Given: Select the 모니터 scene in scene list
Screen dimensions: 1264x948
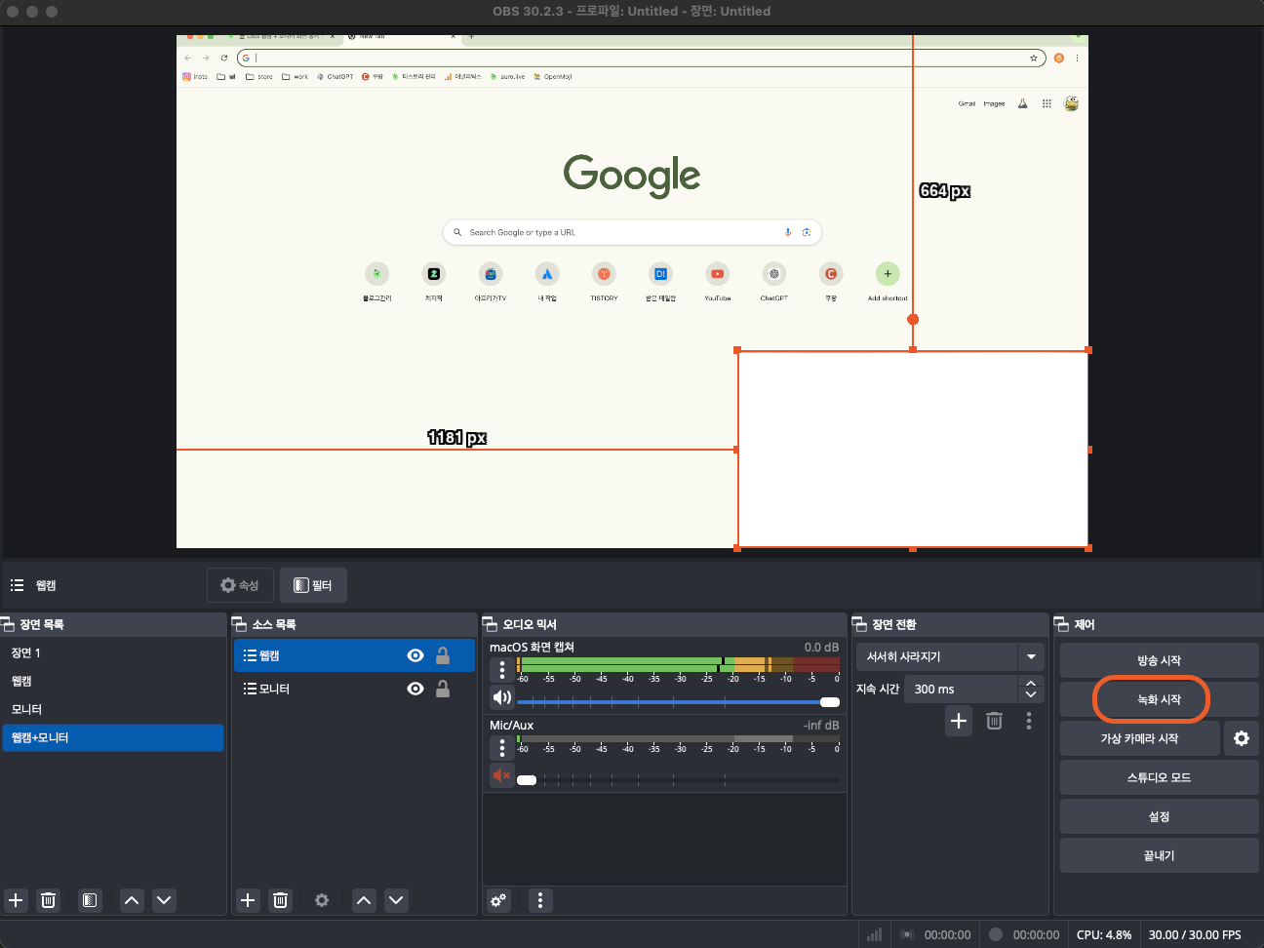Looking at the screenshot, I should [x=113, y=709].
